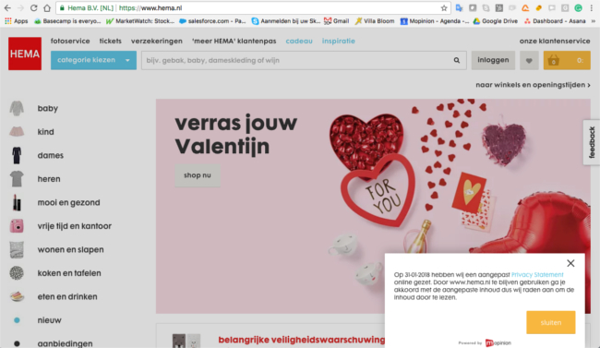Bookmark page with star icon
This screenshot has width=600, height=348.
pos(444,8)
